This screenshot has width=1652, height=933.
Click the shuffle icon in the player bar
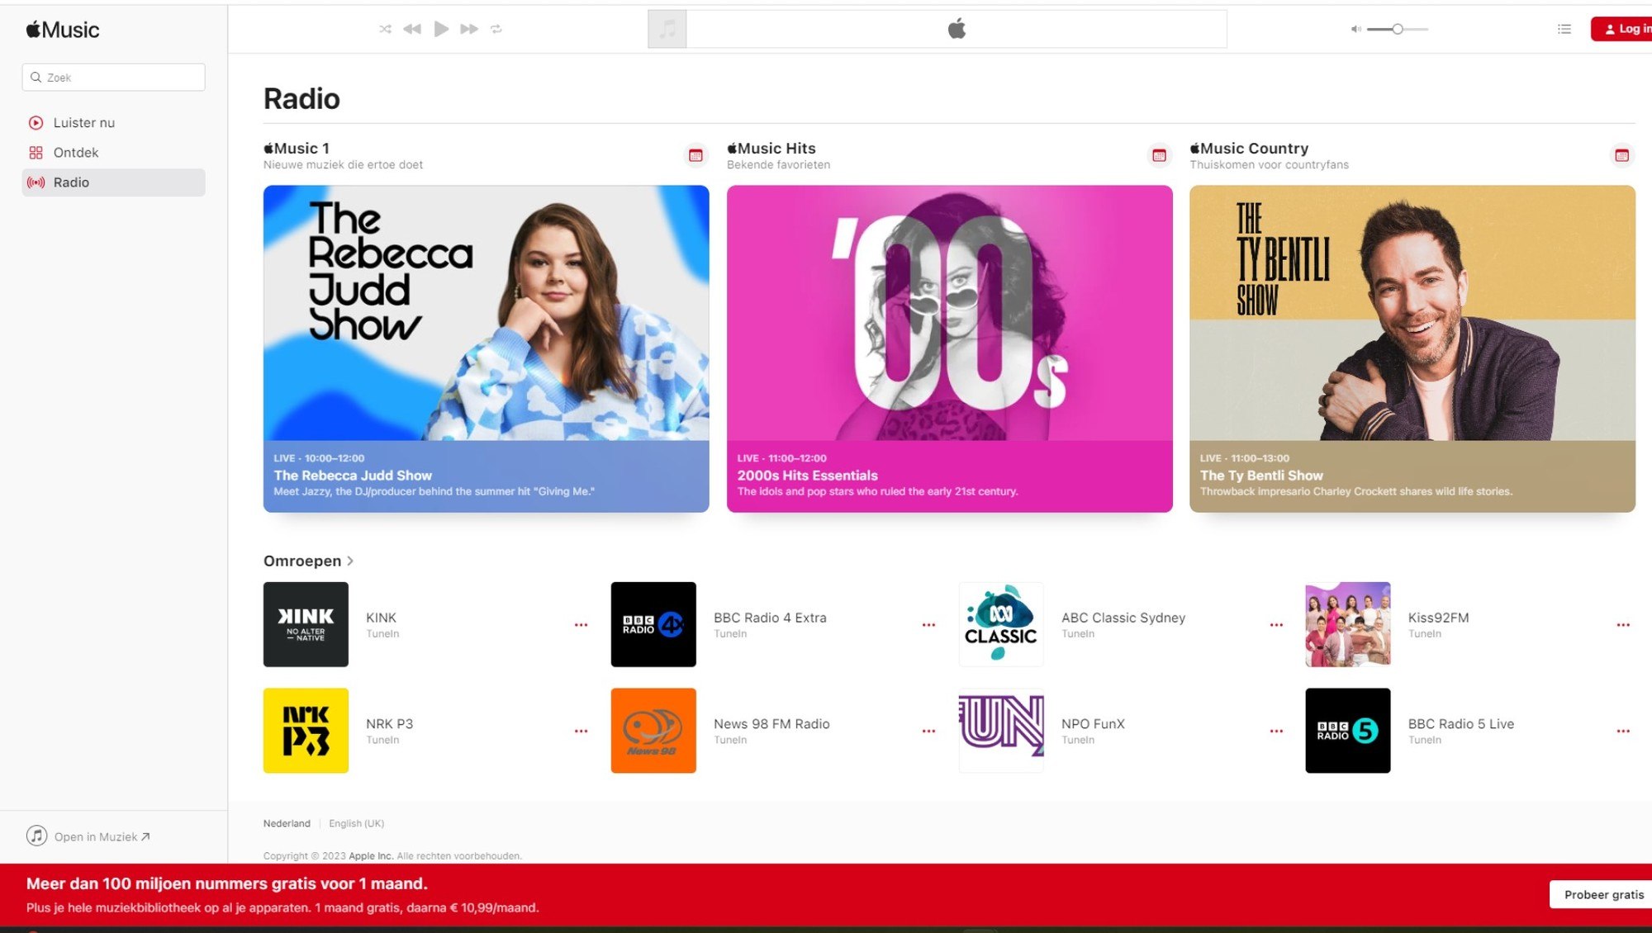pyautogui.click(x=385, y=29)
